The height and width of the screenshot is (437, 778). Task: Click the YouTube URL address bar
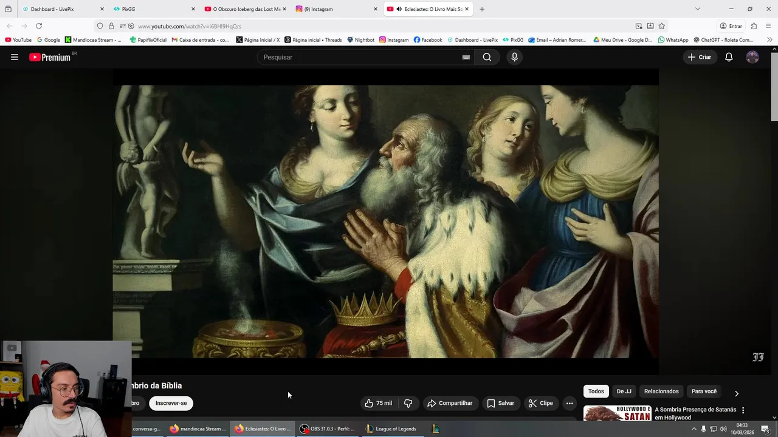383,26
